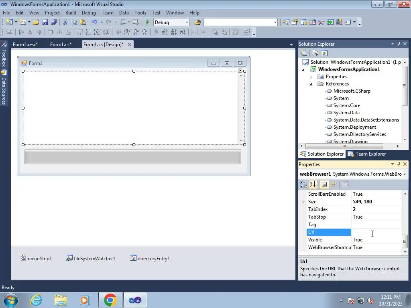Click the Windows Start button

click(10, 300)
